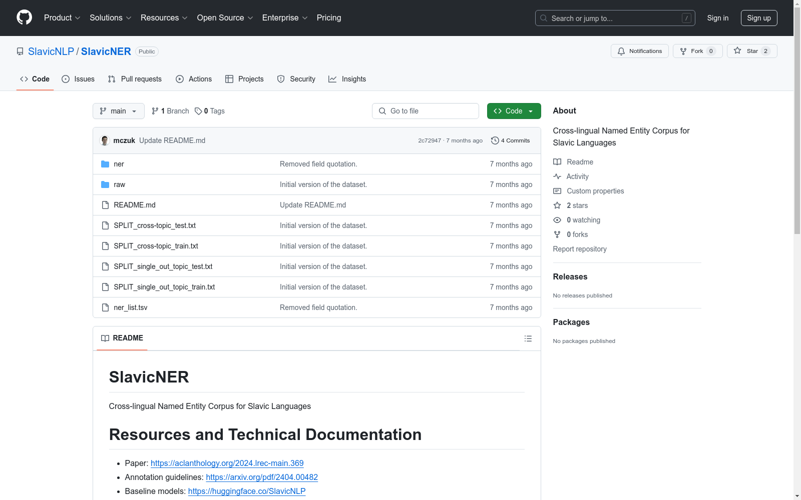Click the fork icon beside 0 forks
Image resolution: width=801 pixels, height=500 pixels.
click(x=557, y=234)
